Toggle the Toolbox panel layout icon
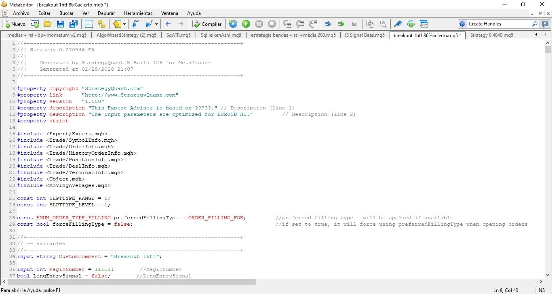This screenshot has height=294, width=552. (x=88, y=24)
